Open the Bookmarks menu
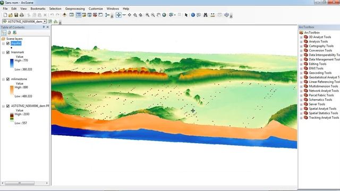The height and width of the screenshot is (191, 340). click(38, 8)
